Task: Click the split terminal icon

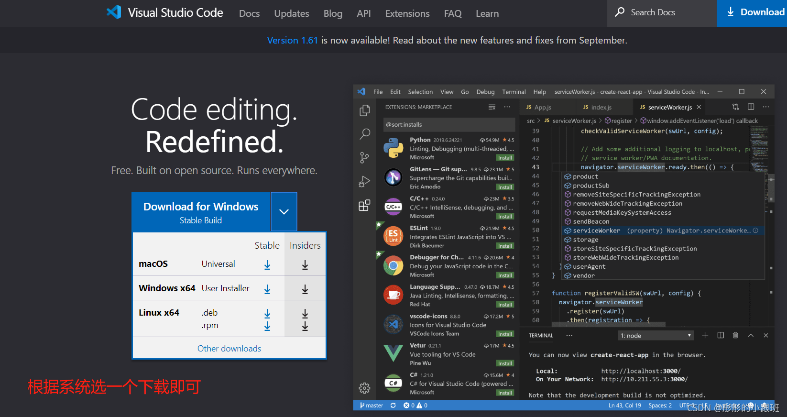Action: pyautogui.click(x=721, y=335)
